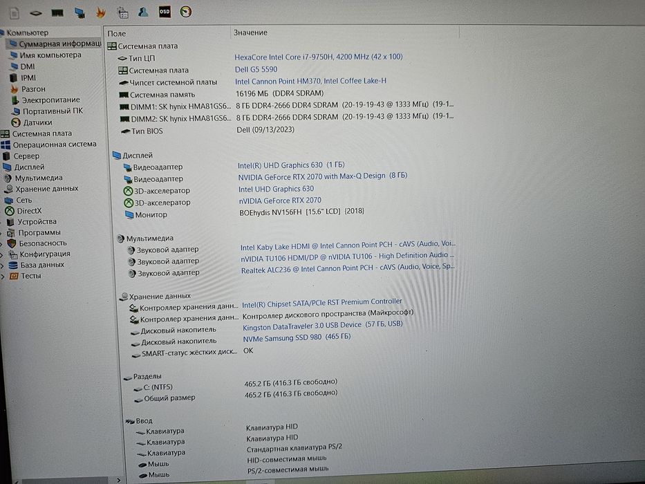Open monitor diagnostics toolbar icon
Image resolution: width=645 pixels, height=484 pixels.
point(80,12)
